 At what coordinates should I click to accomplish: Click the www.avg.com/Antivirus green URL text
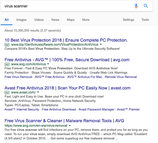pos(29,64)
